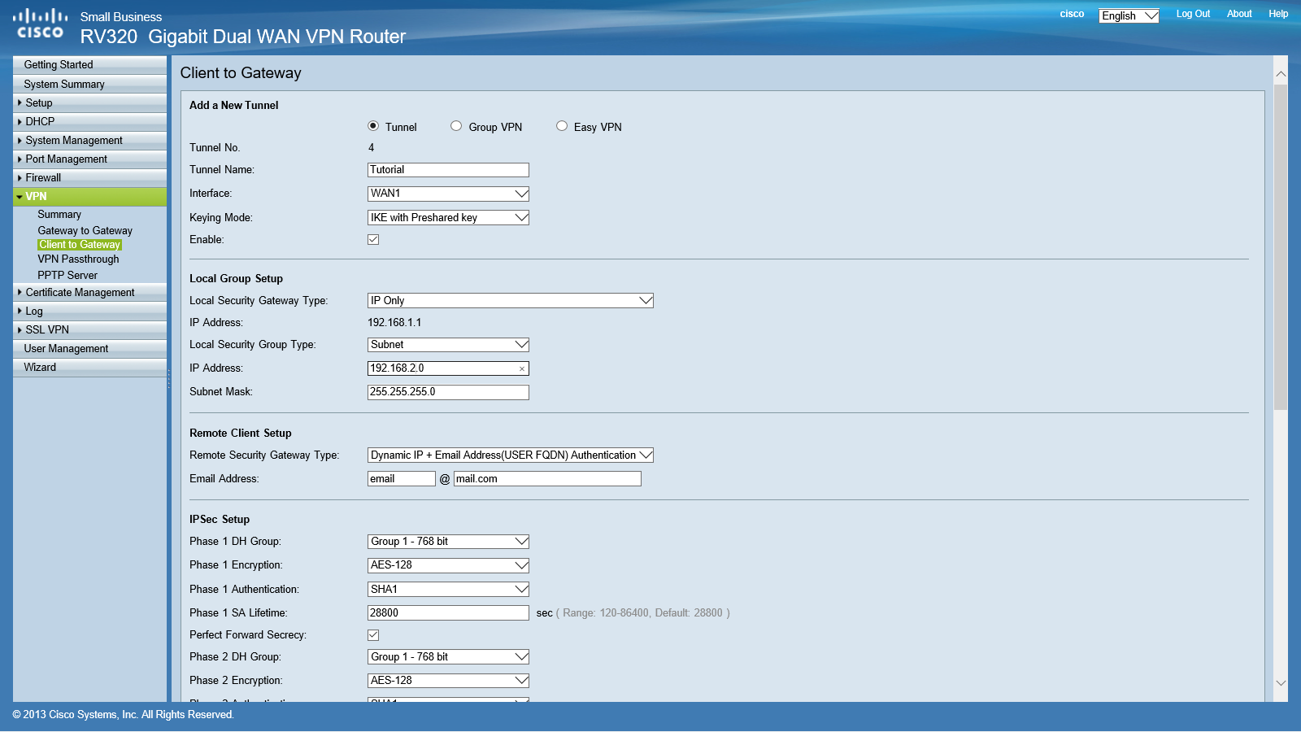1301x732 pixels.
Task: Expand the DHCP menu
Action: 89,122
